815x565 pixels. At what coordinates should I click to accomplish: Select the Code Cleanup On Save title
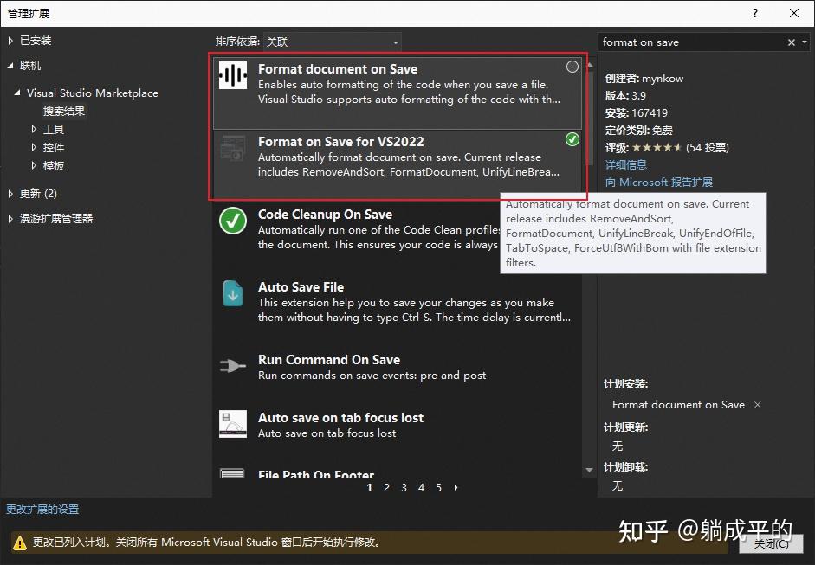click(x=326, y=215)
